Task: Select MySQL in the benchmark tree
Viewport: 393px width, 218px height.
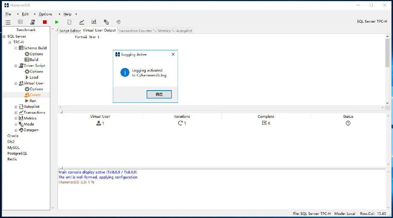Action: 13,148
